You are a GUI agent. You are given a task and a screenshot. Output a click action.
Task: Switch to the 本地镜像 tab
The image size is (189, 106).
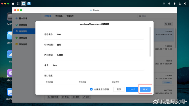(48, 16)
